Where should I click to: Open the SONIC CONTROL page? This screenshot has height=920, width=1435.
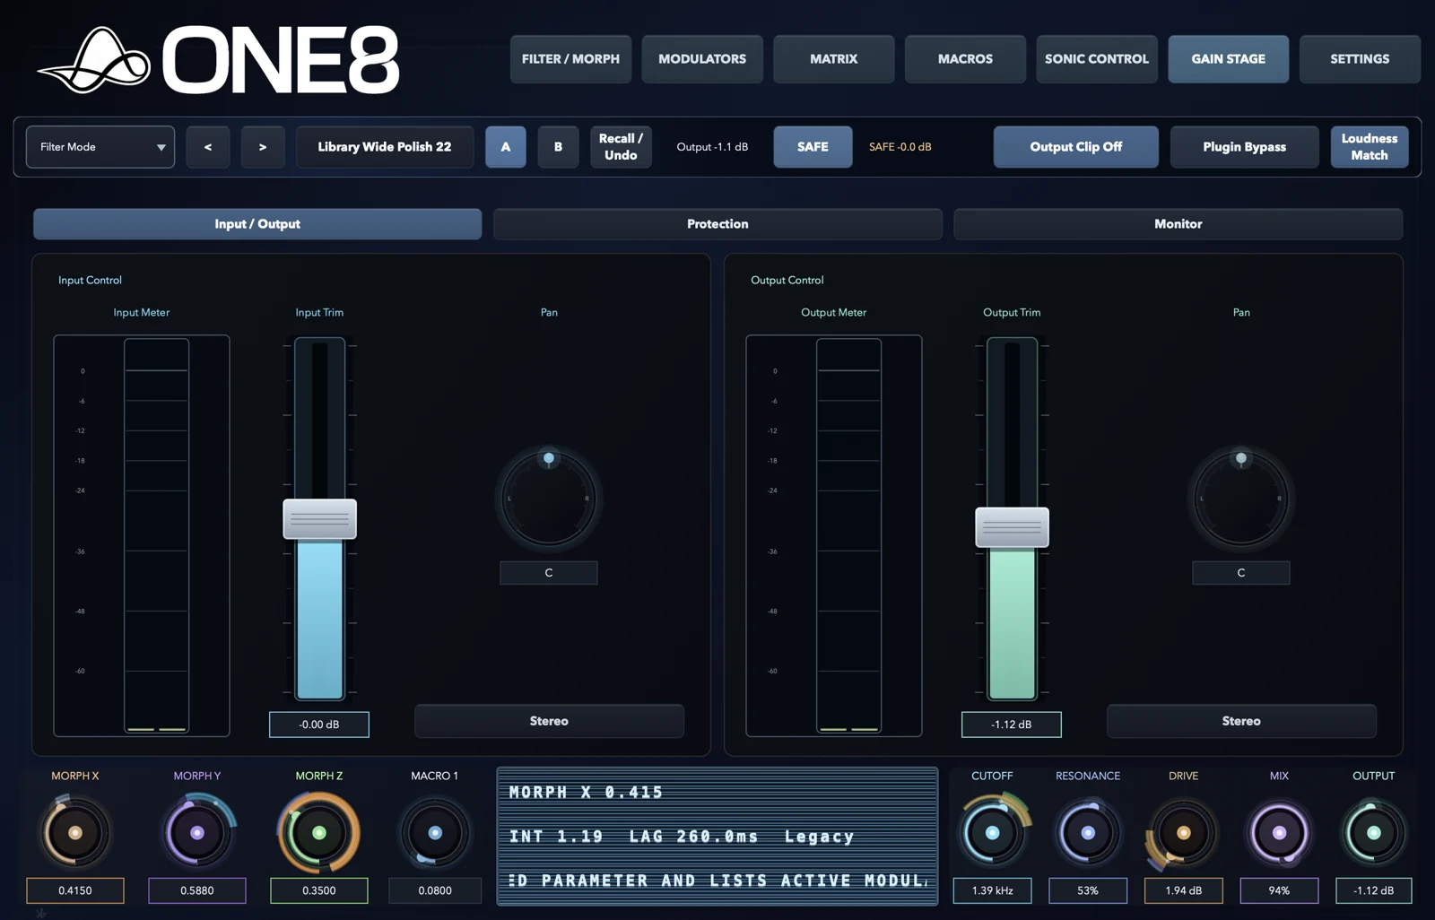point(1097,59)
